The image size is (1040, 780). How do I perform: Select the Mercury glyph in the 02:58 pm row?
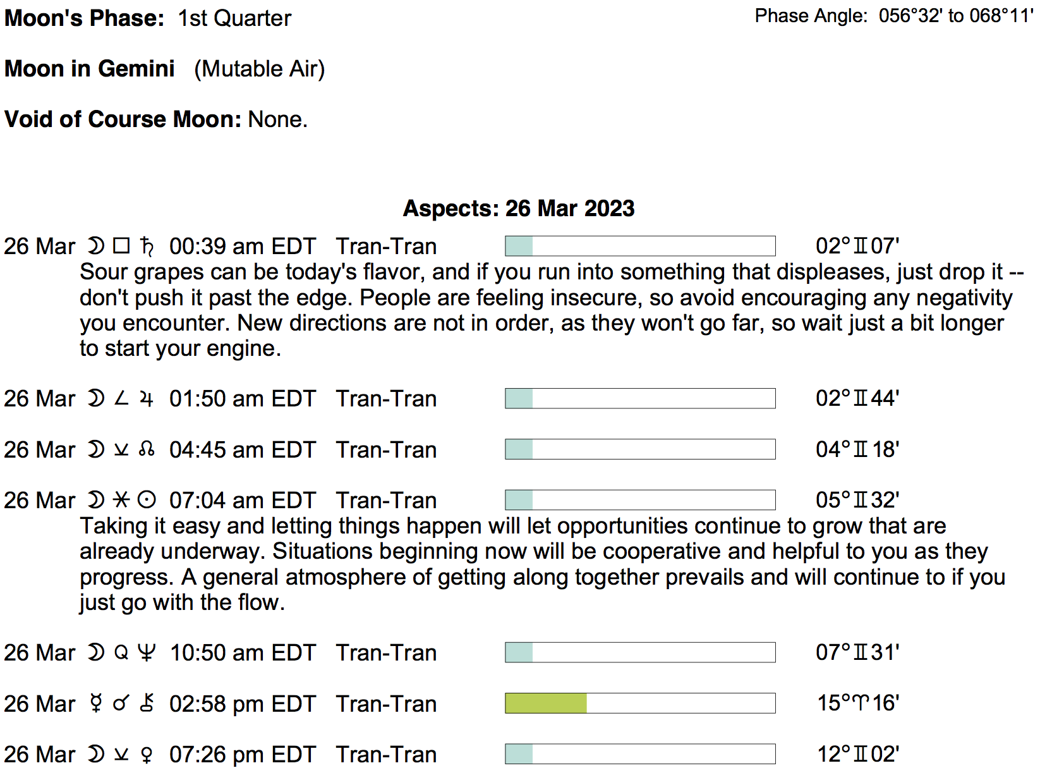(x=96, y=704)
